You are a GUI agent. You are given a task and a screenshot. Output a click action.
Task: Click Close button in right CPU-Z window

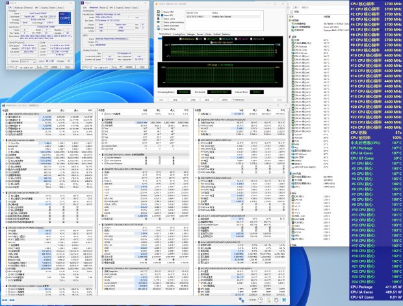tap(142, 67)
